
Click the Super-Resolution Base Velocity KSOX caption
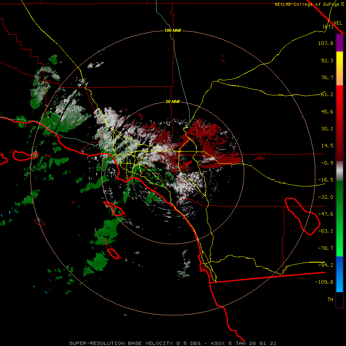(173, 343)
